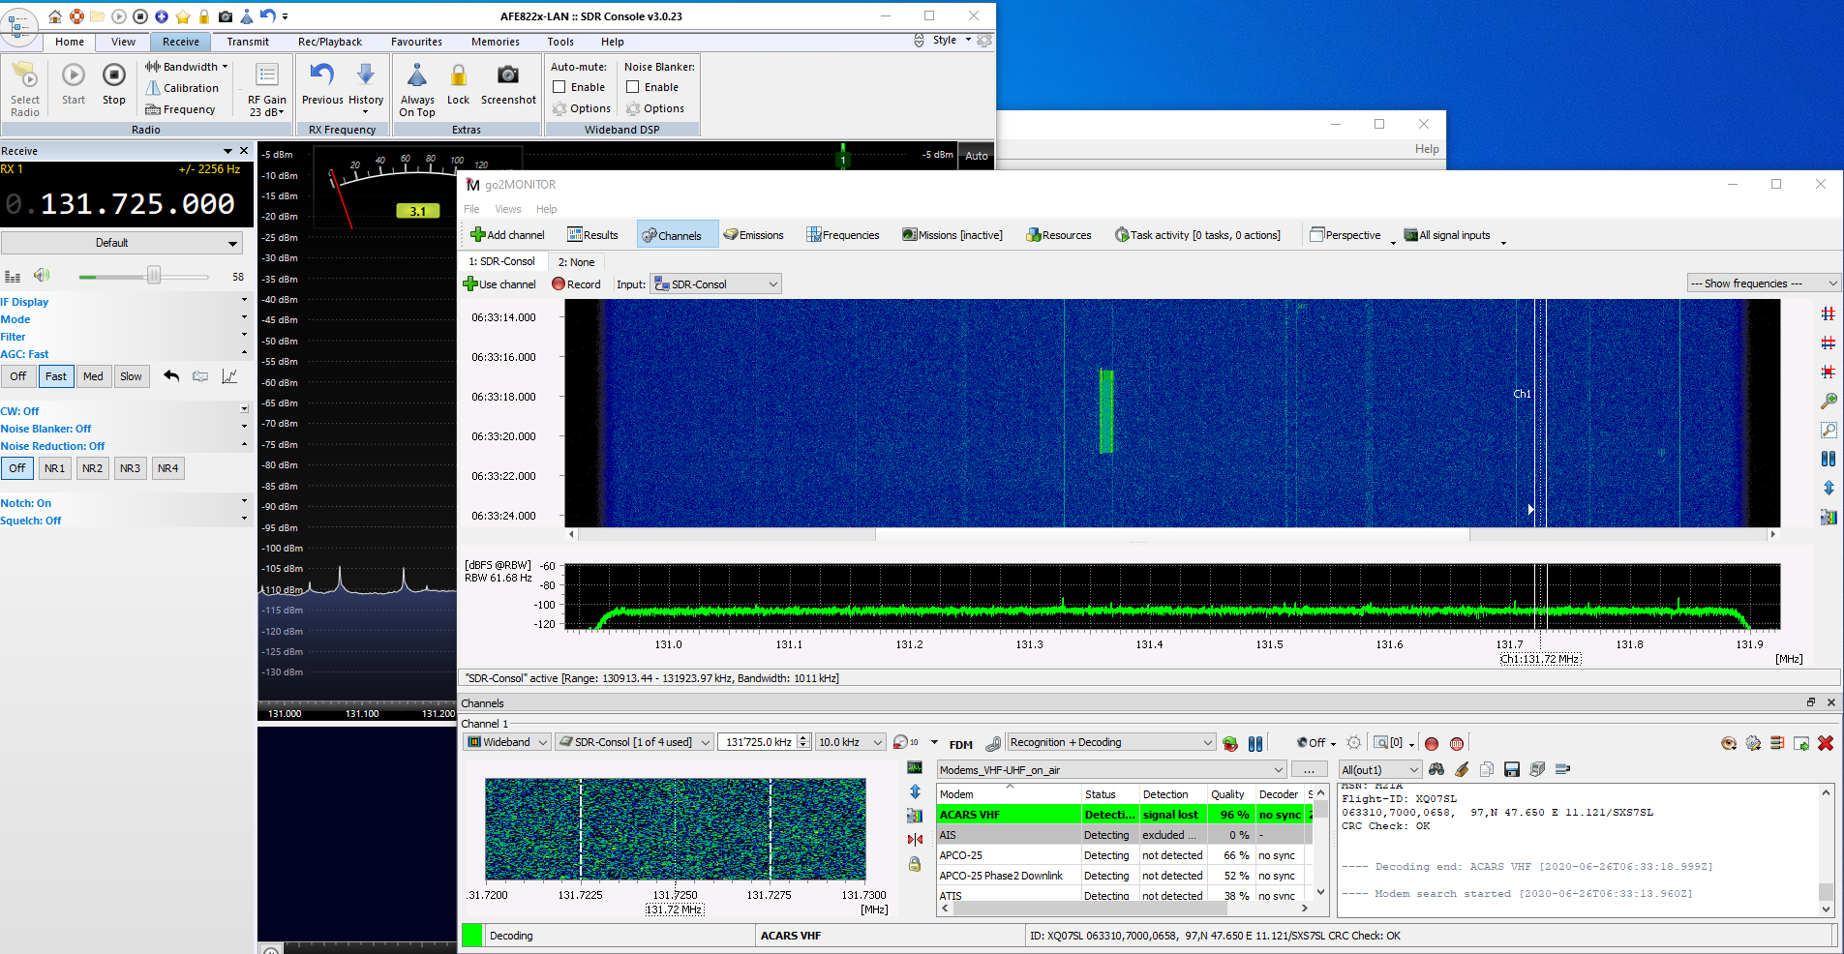Open the Transmit ribbon tab
Screen dimensions: 1844x954
click(248, 42)
